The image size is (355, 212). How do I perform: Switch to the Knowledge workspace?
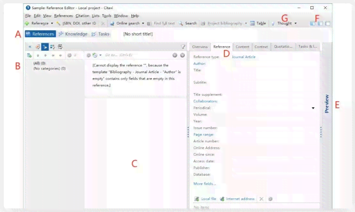73,34
